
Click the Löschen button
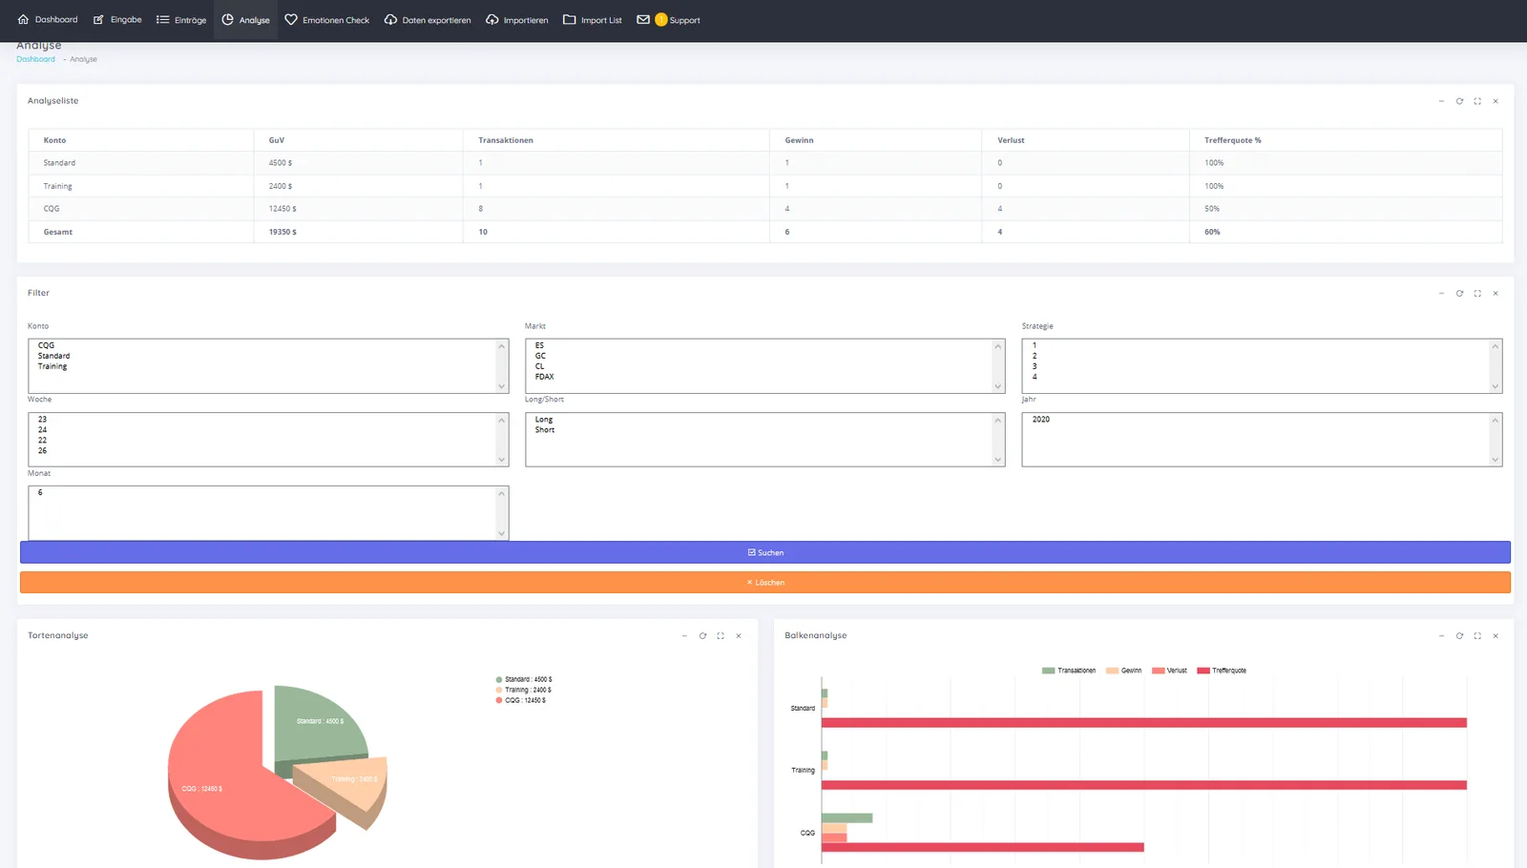(765, 582)
